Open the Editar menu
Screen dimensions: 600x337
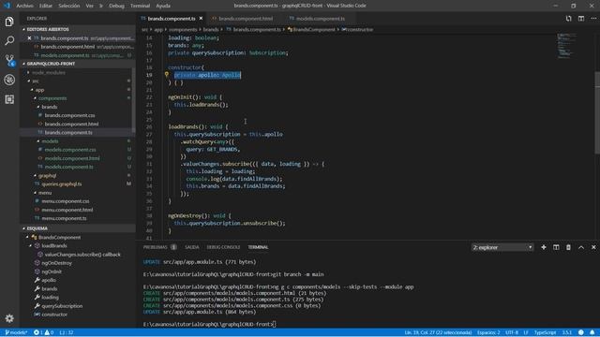pos(46,6)
